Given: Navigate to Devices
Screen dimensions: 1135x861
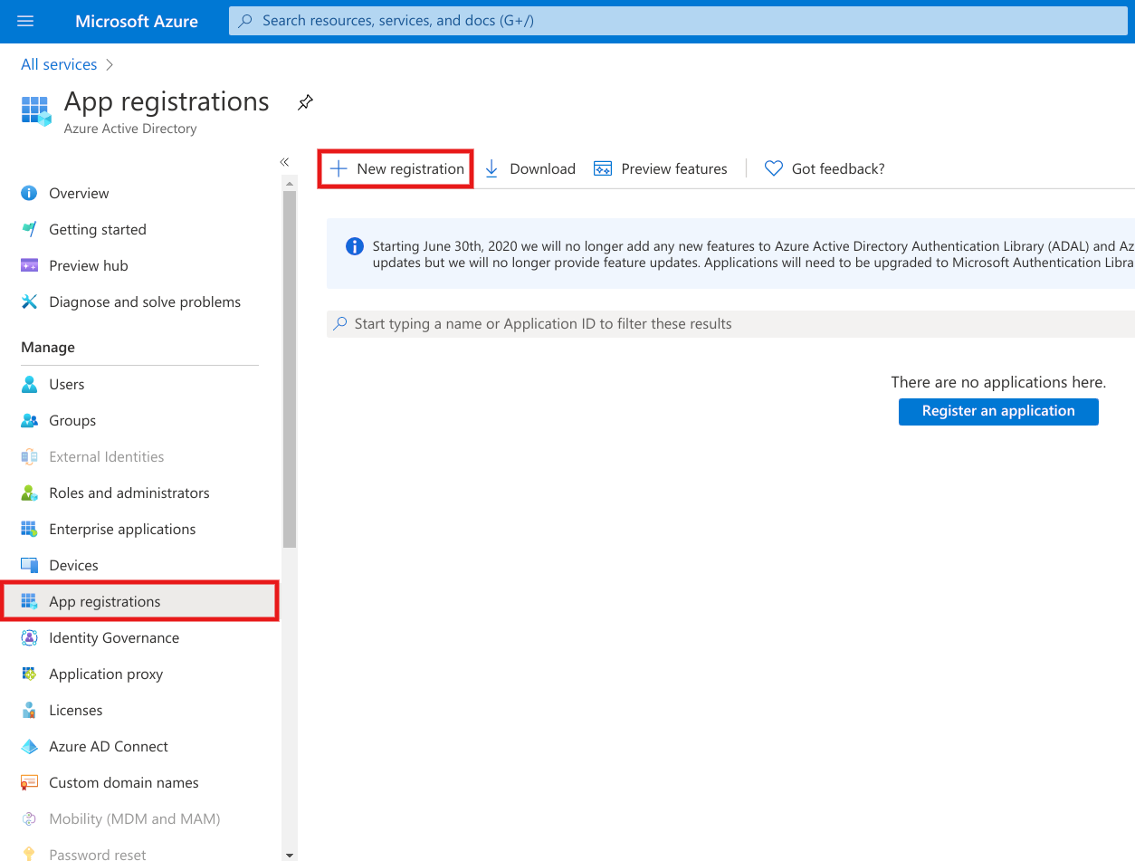Looking at the screenshot, I should coord(73,565).
